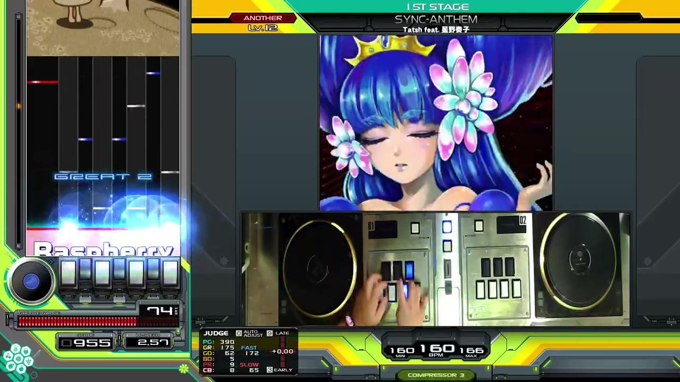The height and width of the screenshot is (382, 680).
Task: Click the Lv.12 level label
Action: pyautogui.click(x=263, y=28)
